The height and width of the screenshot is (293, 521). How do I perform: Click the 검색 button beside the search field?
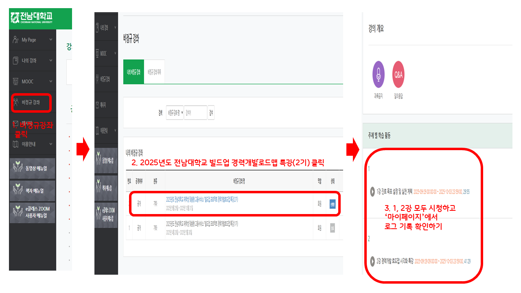[x=211, y=113]
